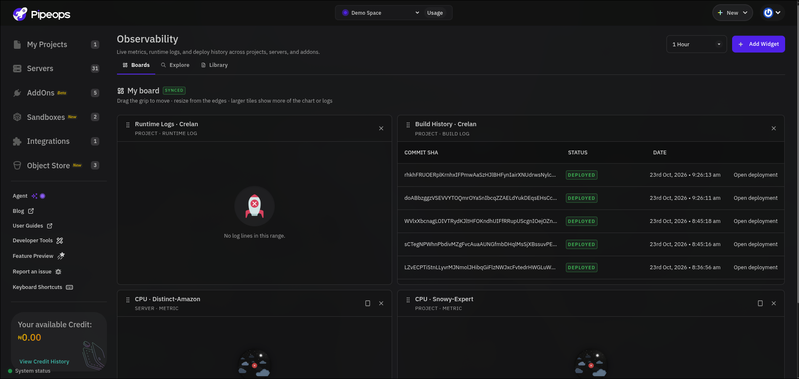
Task: Remove the Runtime Logs Crelan widget
Action: click(381, 128)
